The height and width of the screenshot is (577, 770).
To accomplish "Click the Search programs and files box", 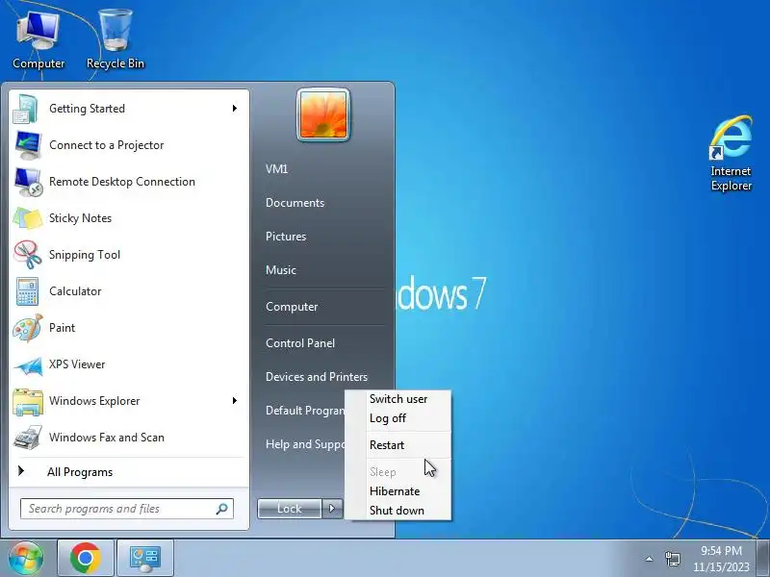I will click(127, 509).
